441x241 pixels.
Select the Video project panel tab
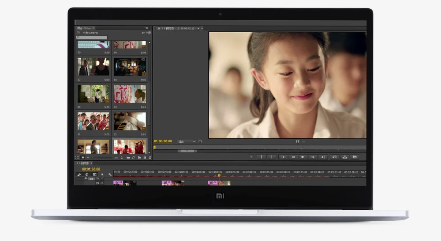(84, 28)
